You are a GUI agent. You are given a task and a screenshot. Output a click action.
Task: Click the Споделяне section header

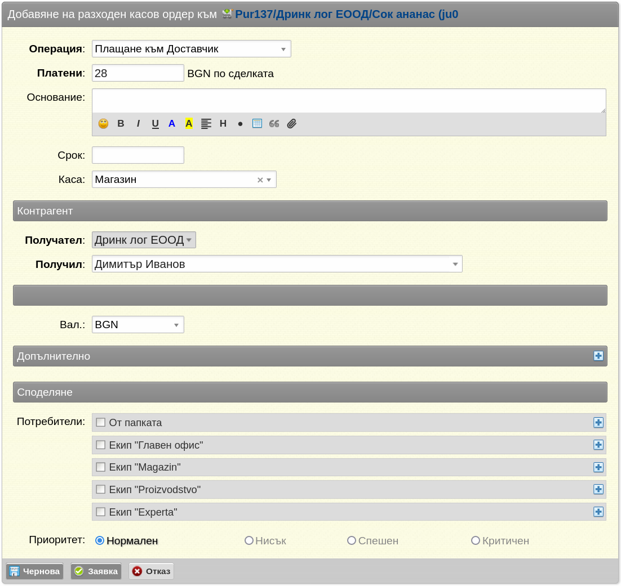click(310, 392)
